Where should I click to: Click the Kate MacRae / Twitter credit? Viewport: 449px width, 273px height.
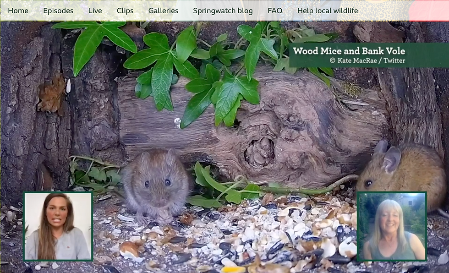[x=367, y=60]
